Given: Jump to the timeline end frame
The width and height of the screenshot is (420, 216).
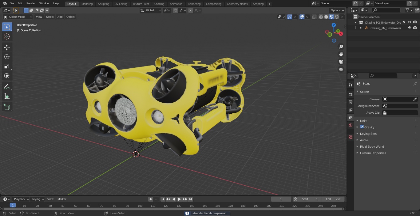Looking at the screenshot, I should coord(191,199).
